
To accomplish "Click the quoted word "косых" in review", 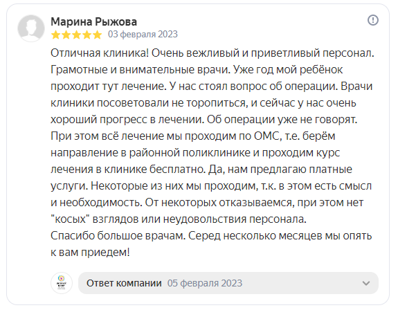I will pyautogui.click(x=71, y=219).
